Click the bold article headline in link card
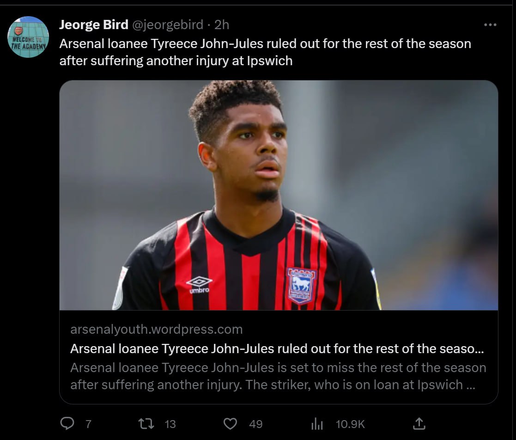Screen dimensions: 516x440 [277, 349]
